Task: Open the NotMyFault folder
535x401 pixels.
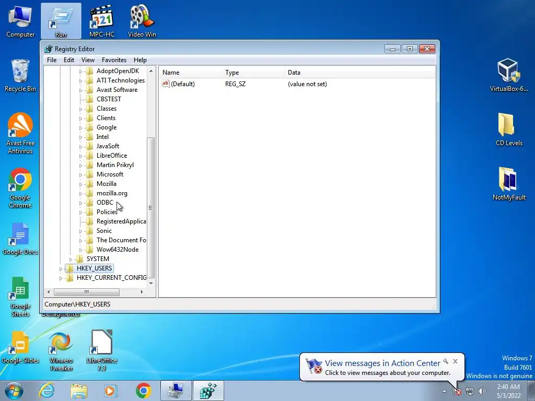Action: 509,184
